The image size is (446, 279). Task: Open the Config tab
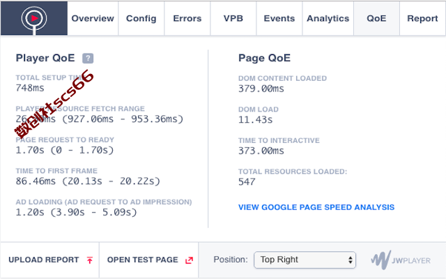[x=141, y=19]
